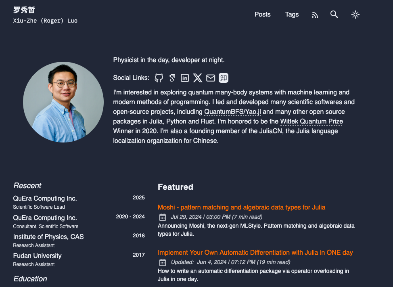Read the Automatic Differentiation with Julia post
Screen dimensions: 393x287
coord(255,252)
